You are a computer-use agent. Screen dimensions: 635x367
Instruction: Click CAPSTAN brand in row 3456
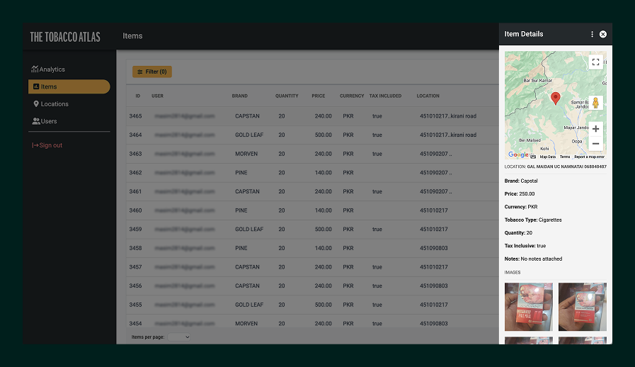click(x=247, y=286)
